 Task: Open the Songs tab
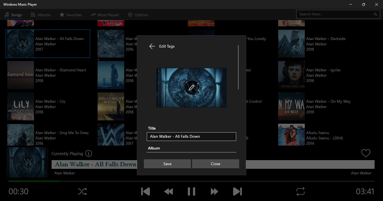(x=13, y=15)
